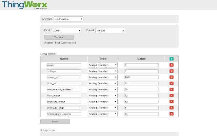Click the Data Items label
Image resolution: width=217 pixels, height=136 pixels.
click(48, 54)
